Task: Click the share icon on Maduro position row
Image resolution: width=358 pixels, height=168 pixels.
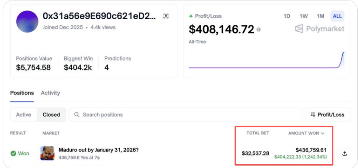Action: pyautogui.click(x=345, y=154)
